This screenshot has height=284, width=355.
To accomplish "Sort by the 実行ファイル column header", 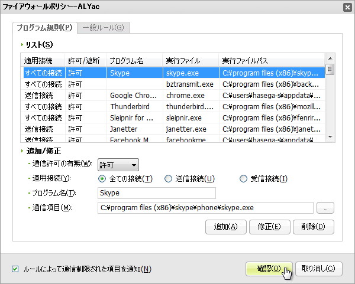I will tap(191, 61).
